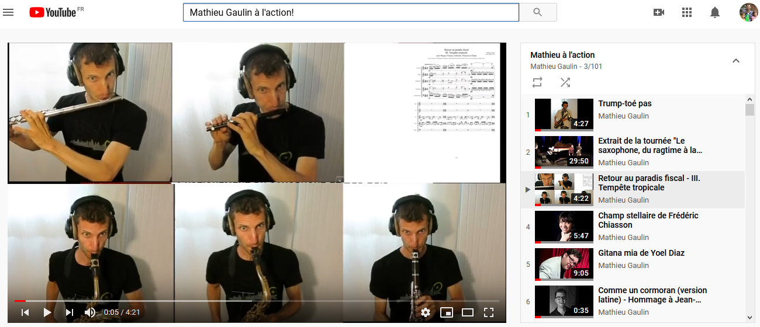Click the search input field
Viewport: 760px width, 327px height.
point(351,12)
